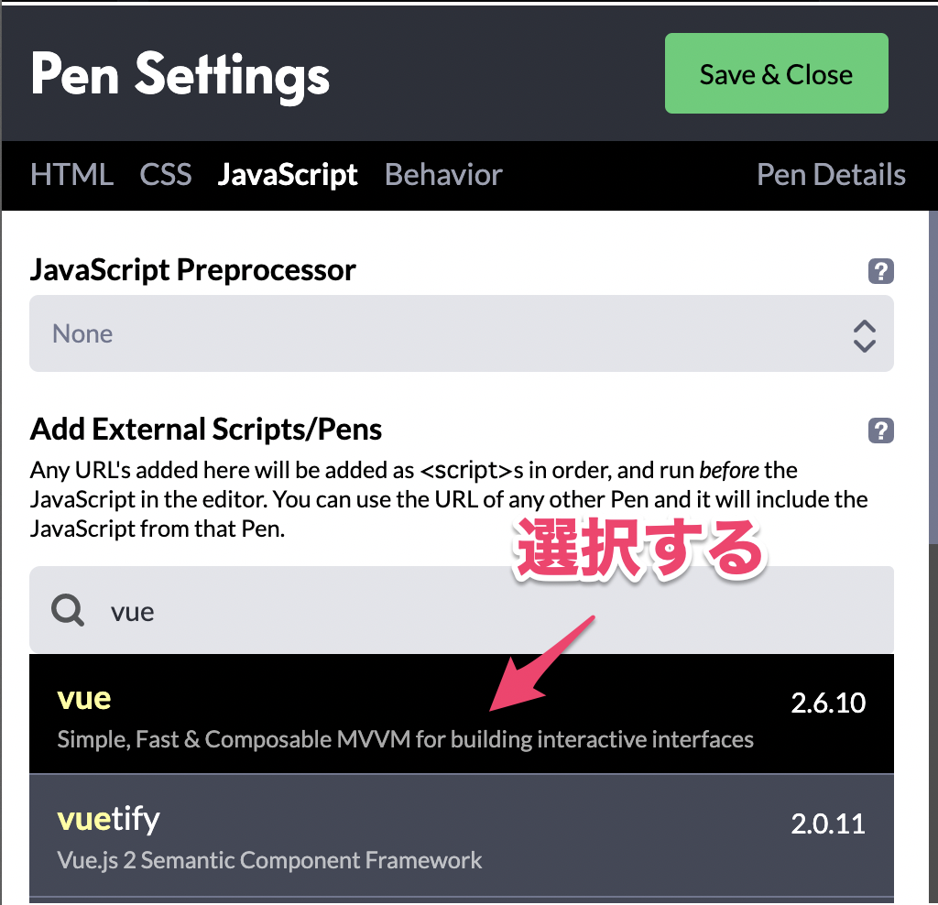Screen dimensions: 938x905
Task: Click the Pen Settings title
Action: point(180,75)
